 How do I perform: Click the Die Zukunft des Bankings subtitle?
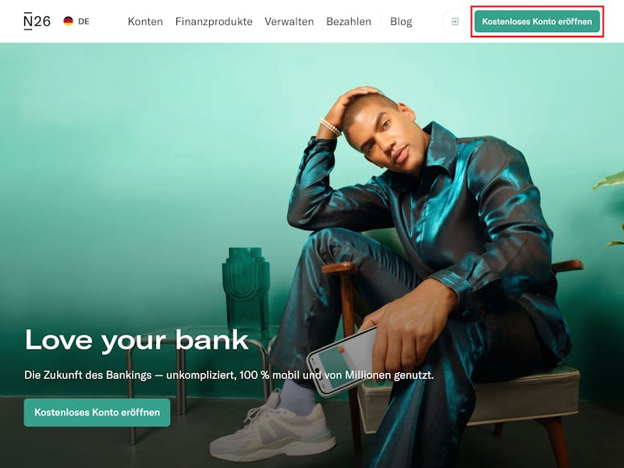point(229,375)
